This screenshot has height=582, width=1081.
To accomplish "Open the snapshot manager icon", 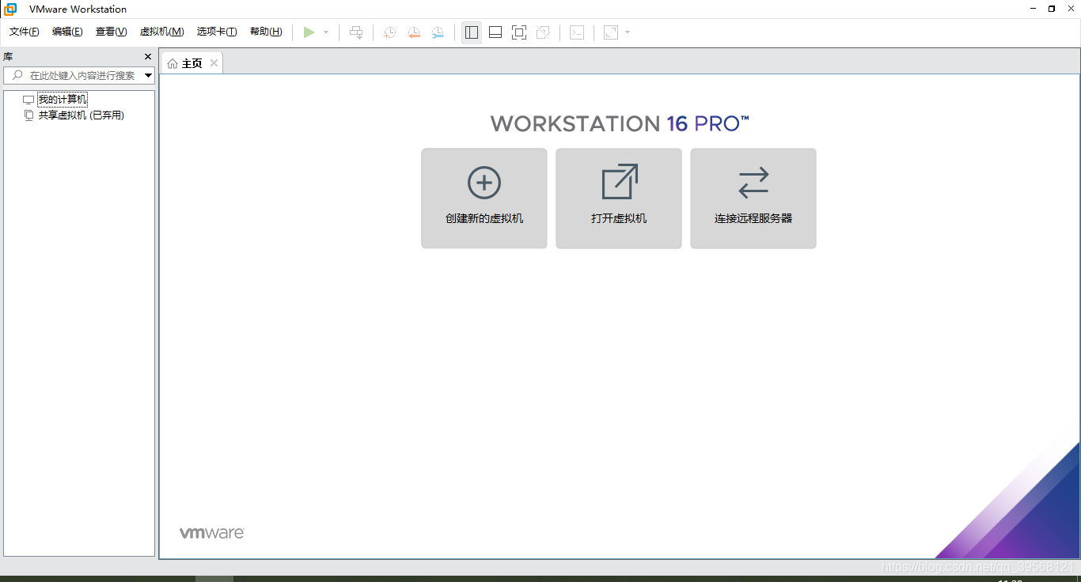I will coord(438,32).
